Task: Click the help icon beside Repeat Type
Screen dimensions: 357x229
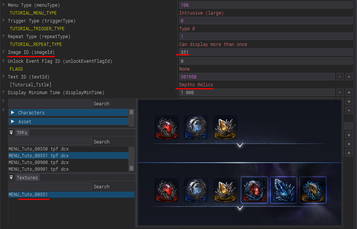Action: click(3, 37)
